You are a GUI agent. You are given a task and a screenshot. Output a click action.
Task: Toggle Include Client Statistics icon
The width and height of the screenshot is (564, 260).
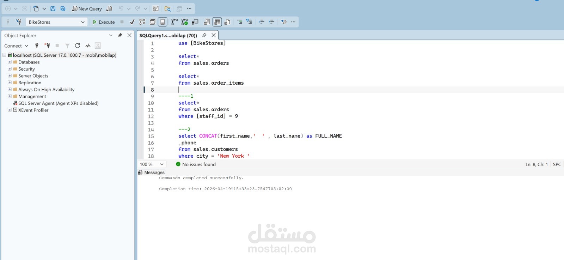click(x=195, y=22)
